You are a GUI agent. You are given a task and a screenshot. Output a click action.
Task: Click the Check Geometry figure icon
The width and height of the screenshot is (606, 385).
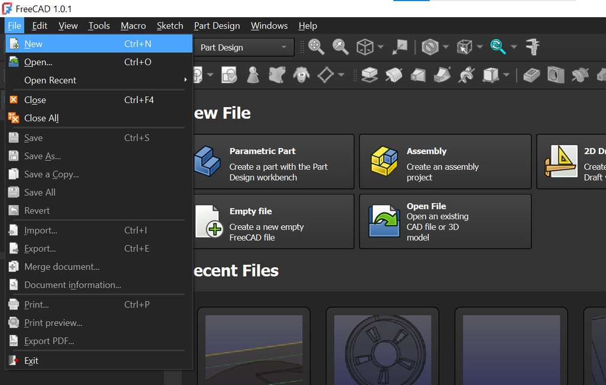pyautogui.click(x=253, y=75)
